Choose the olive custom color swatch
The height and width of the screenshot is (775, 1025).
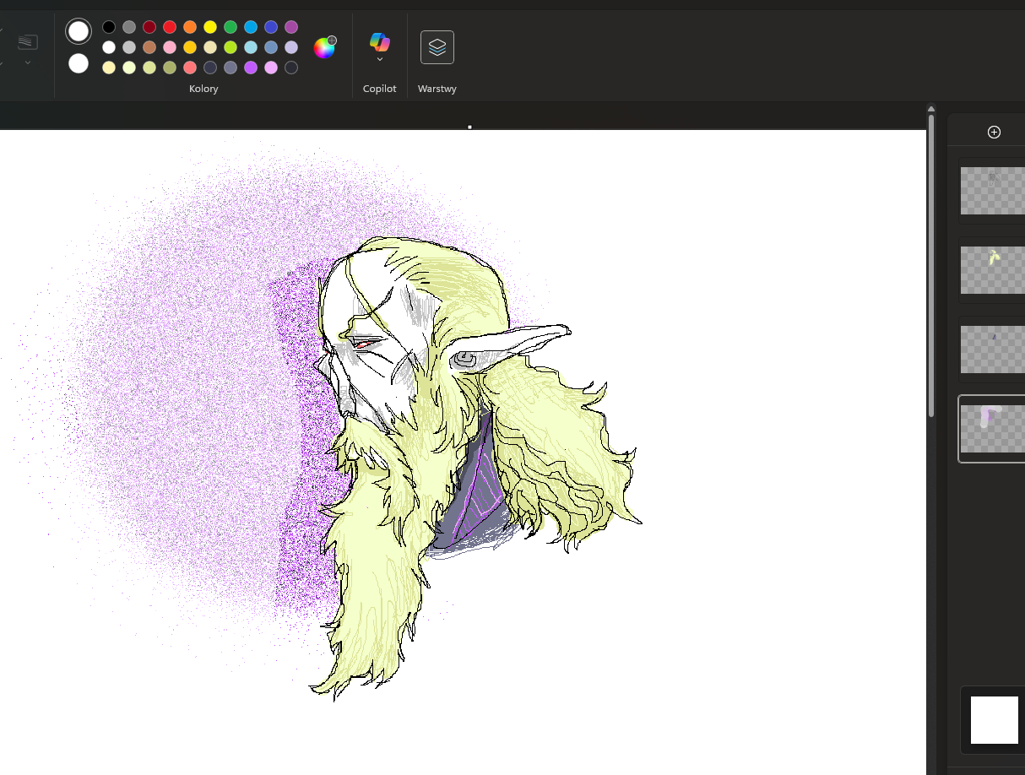(170, 68)
